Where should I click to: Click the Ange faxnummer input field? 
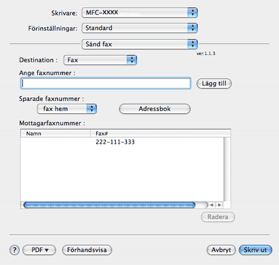pos(105,84)
